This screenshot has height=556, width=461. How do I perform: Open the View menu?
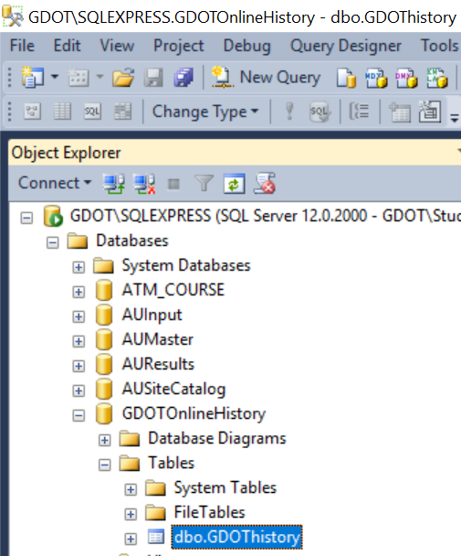point(117,46)
